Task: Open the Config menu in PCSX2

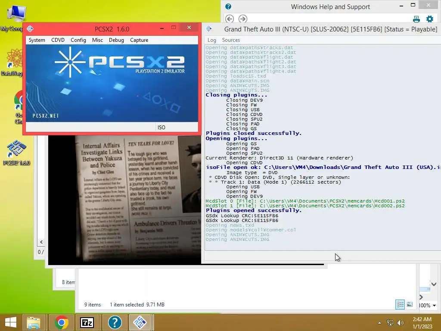Action: coord(78,40)
